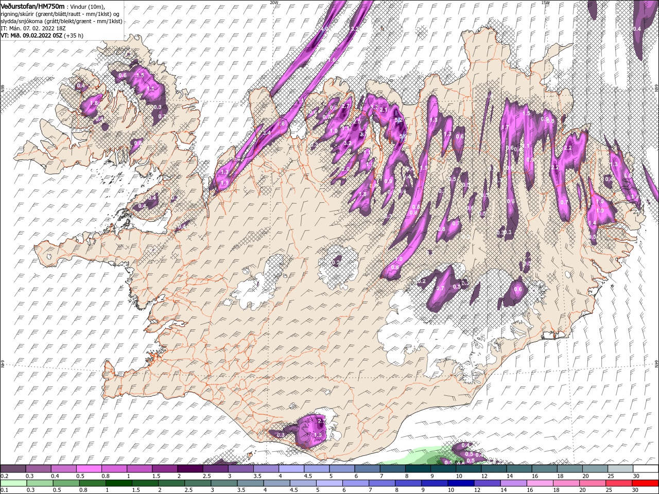659x494 pixels.
Task: Click the '20W' longitude label
Action: pos(274,3)
